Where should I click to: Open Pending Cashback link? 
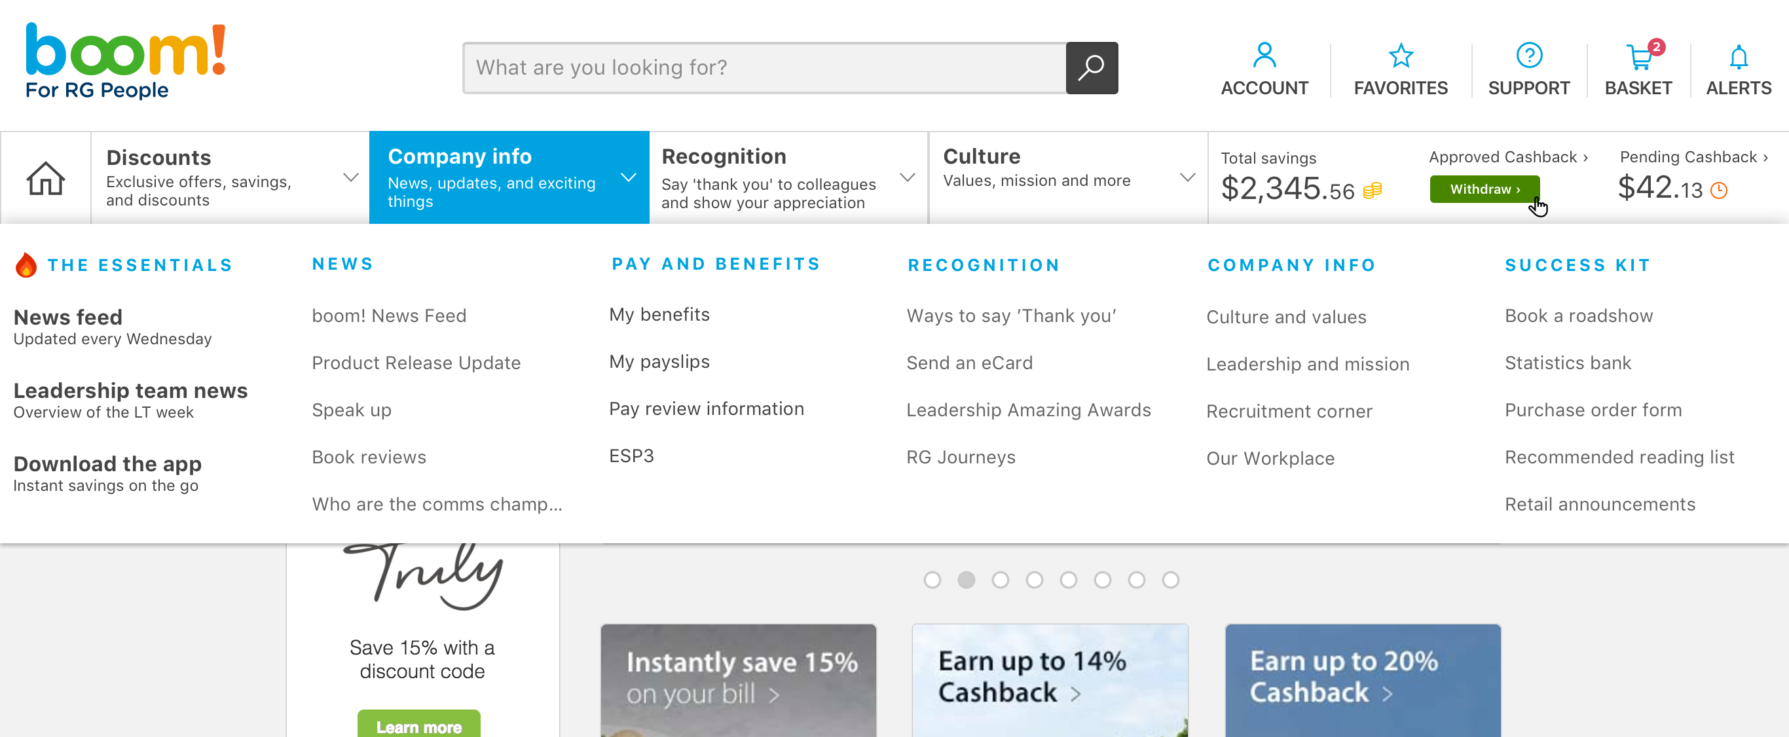1693,157
